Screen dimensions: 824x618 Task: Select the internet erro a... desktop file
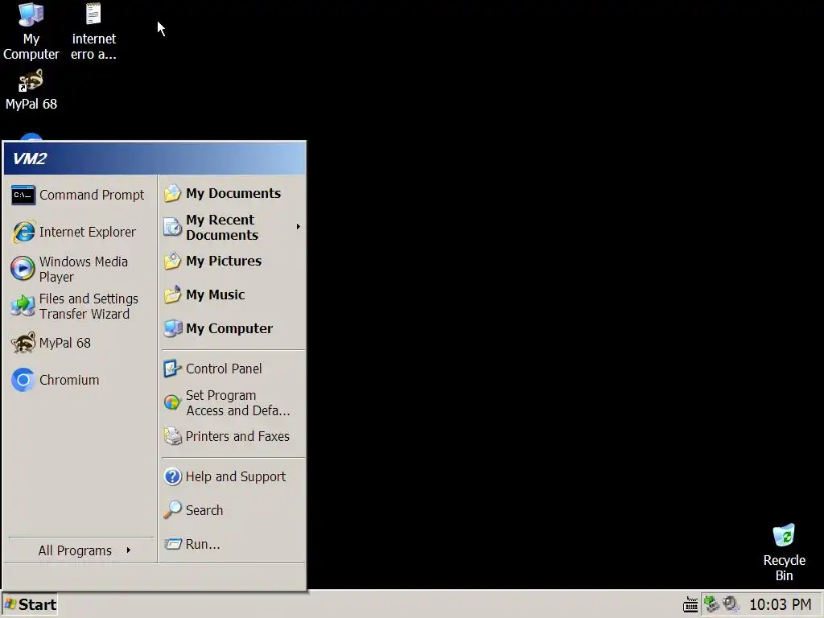click(x=93, y=31)
